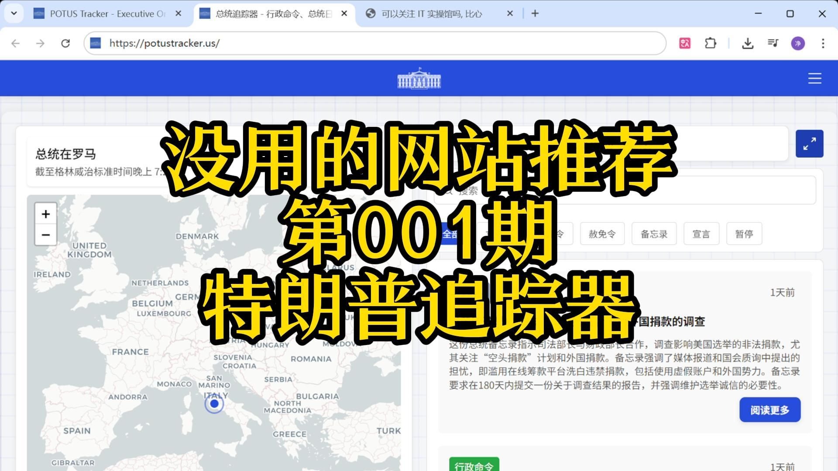Open a new browser tab
The image size is (838, 471).
coord(535,14)
